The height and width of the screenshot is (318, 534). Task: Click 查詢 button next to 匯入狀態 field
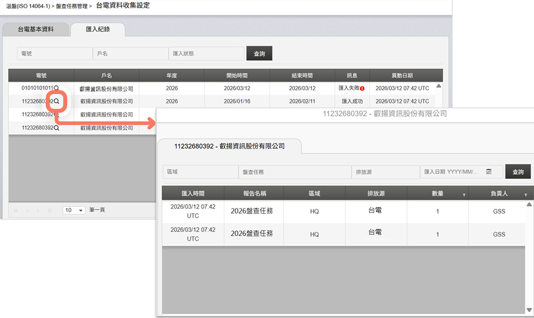259,54
